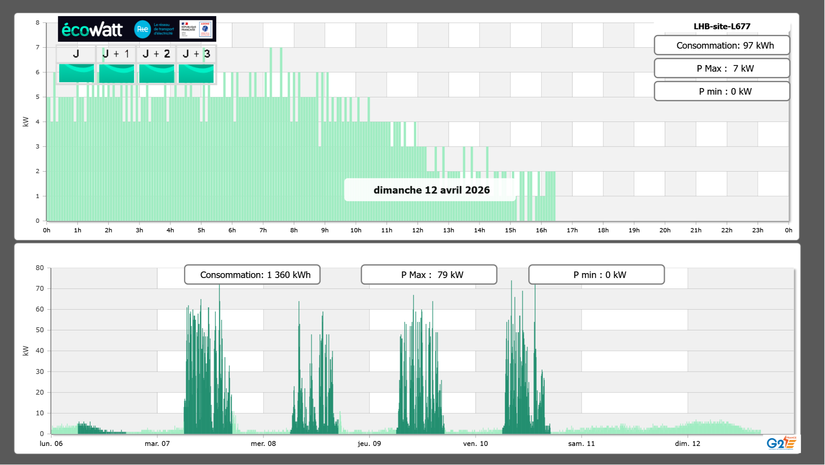The width and height of the screenshot is (825, 465).
Task: Click the green signal icon under J + 2
Action: 156,73
